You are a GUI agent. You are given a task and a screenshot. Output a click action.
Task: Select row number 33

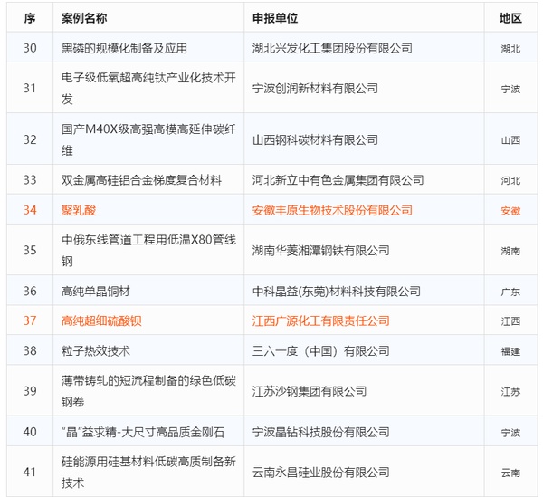[30, 180]
